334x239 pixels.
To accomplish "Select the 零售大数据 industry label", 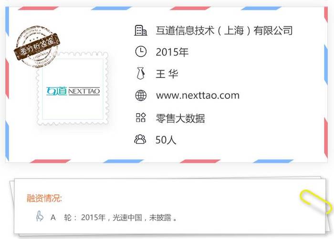I will pyautogui.click(x=180, y=118).
